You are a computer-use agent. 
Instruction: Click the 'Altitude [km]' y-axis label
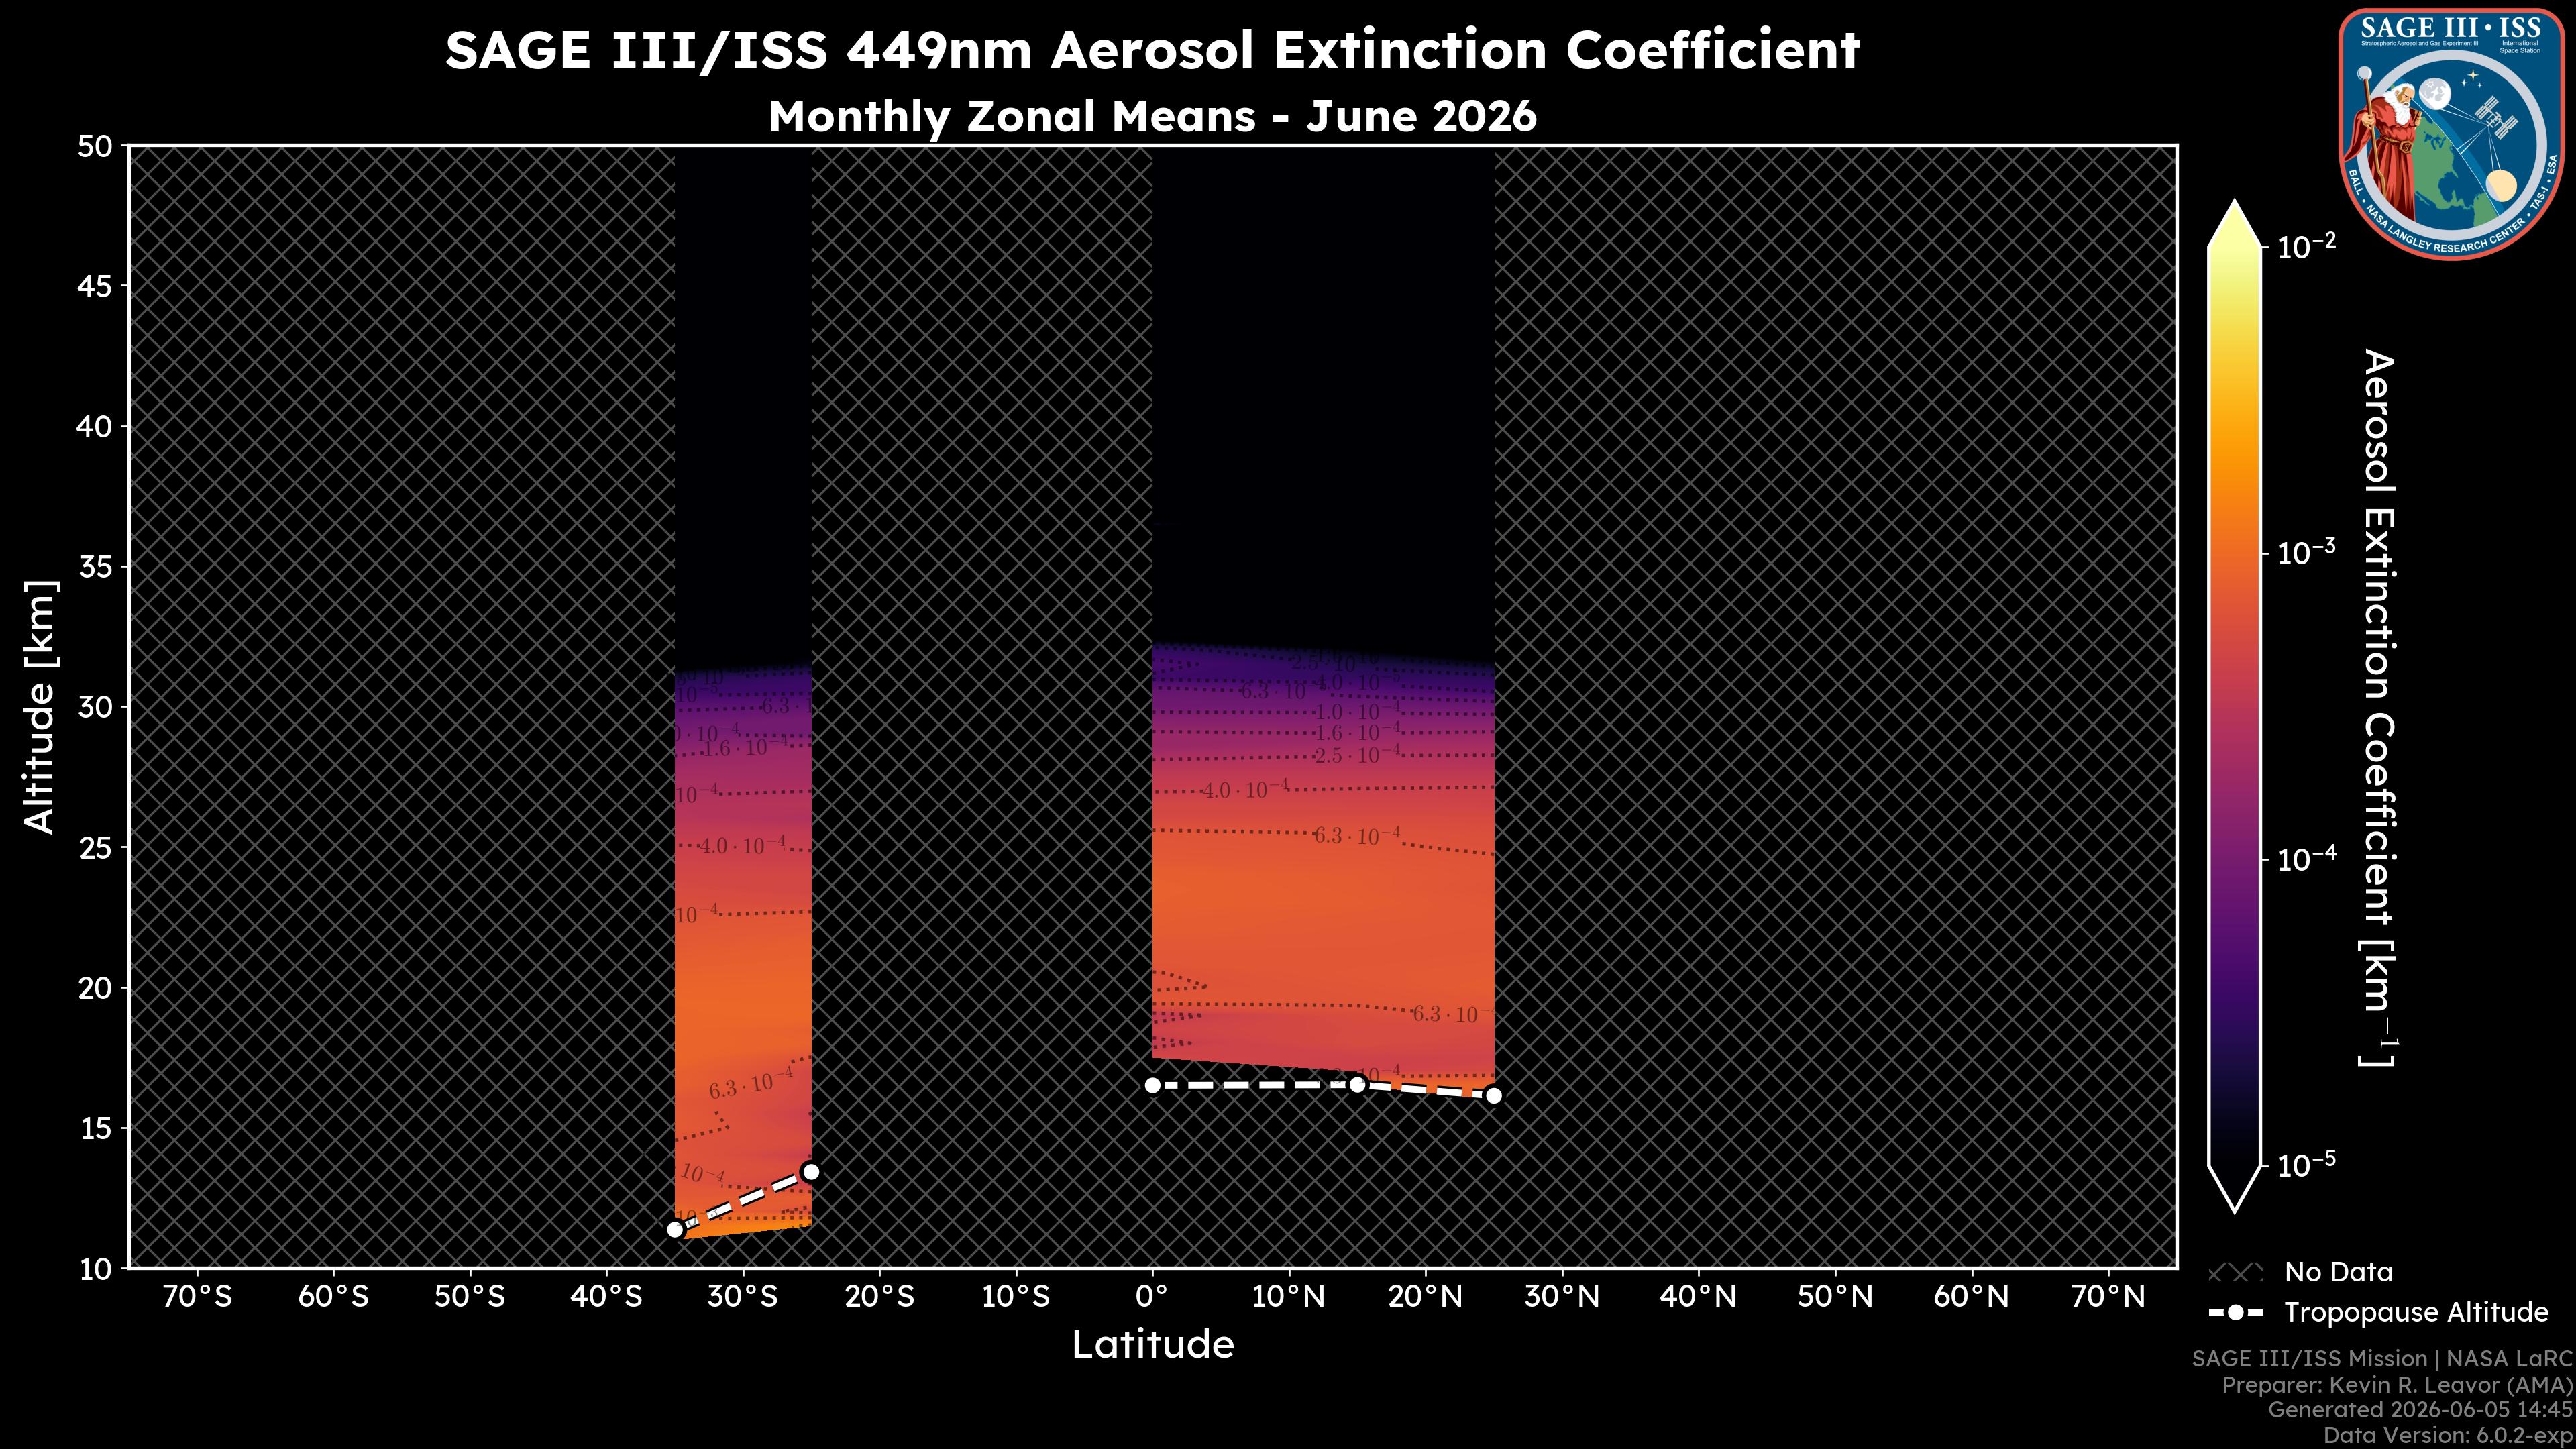click(x=40, y=706)
